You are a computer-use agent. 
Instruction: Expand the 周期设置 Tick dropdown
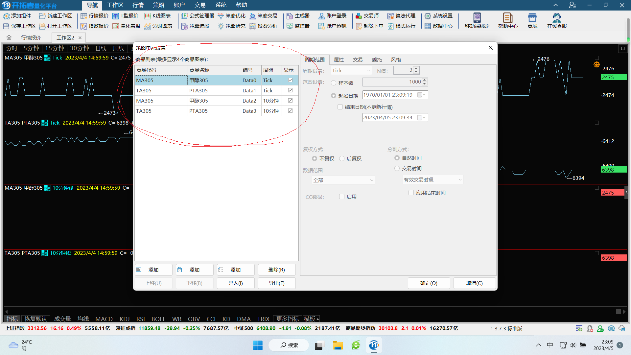368,71
